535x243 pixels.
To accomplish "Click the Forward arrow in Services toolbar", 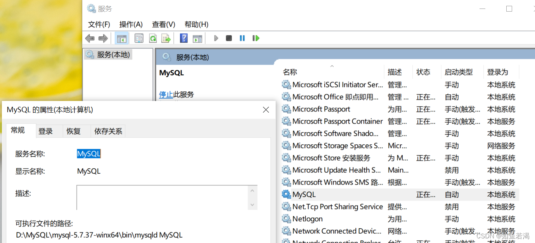I will pos(103,38).
